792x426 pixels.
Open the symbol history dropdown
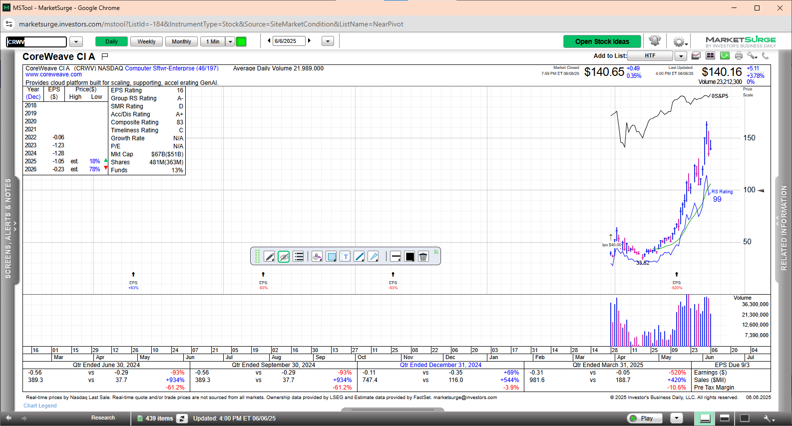(x=76, y=41)
